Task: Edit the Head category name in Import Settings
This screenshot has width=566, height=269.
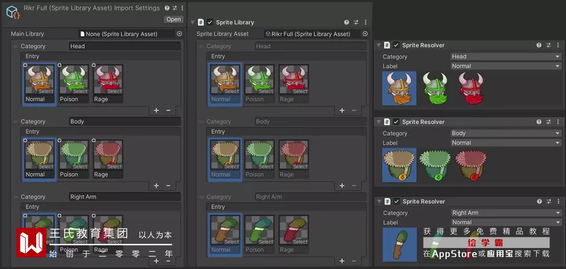Action: [125, 46]
